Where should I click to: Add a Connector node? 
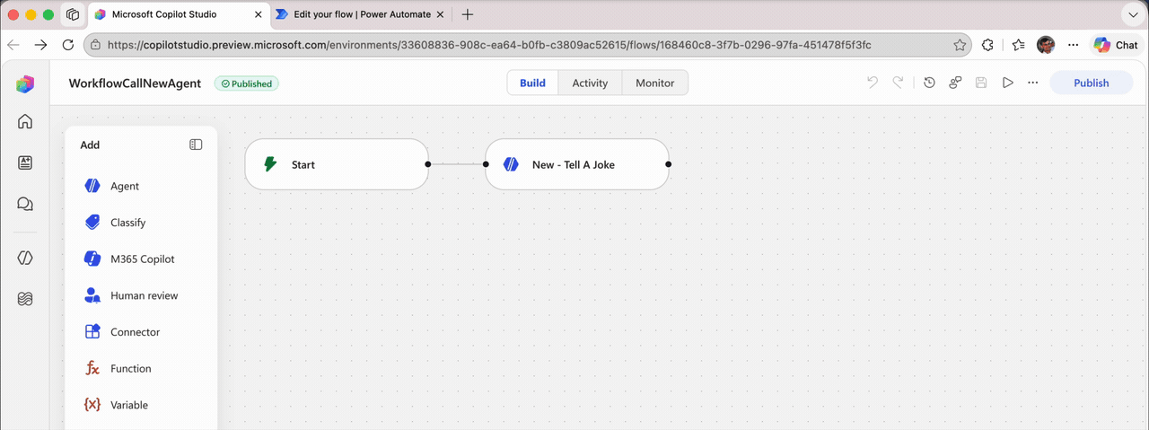pos(141,332)
